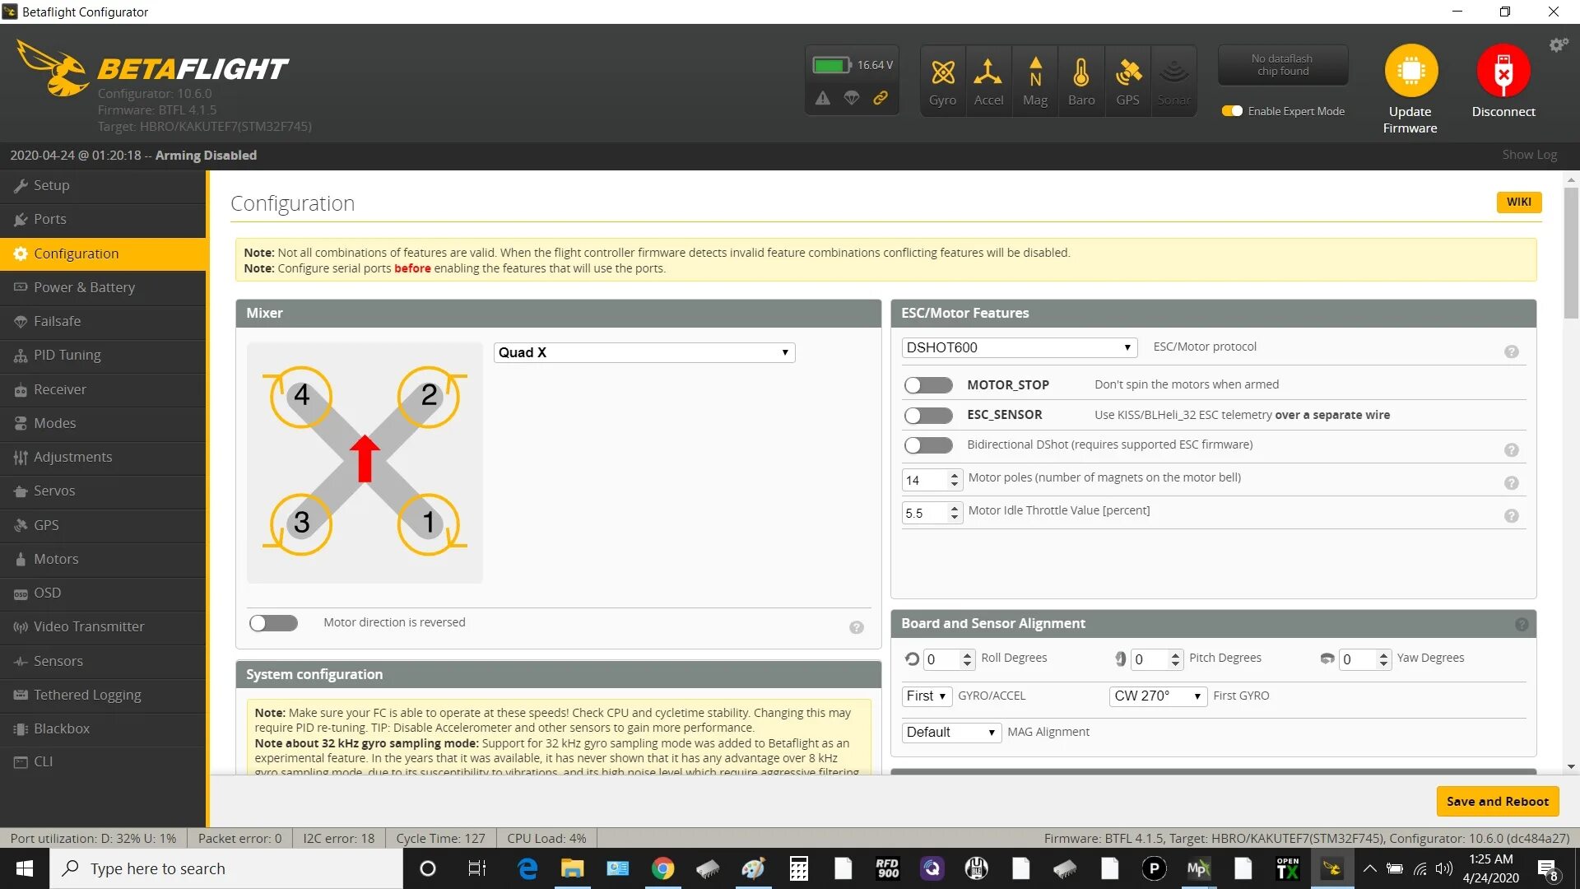Open the WIKI link button

(1518, 202)
